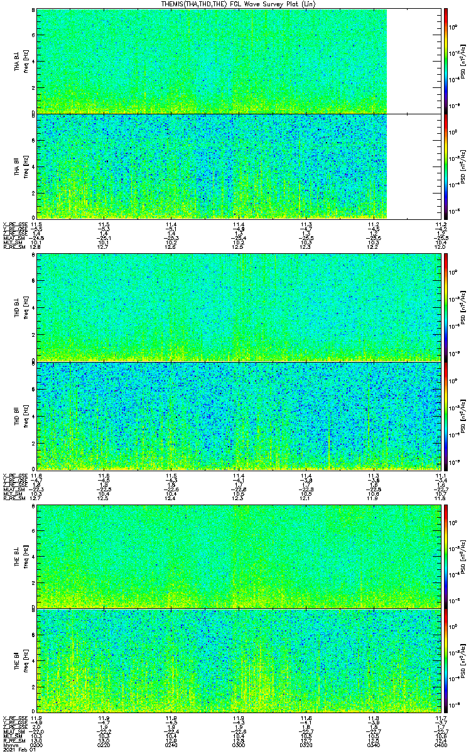Click the '0300' time tick label

[239, 744]
